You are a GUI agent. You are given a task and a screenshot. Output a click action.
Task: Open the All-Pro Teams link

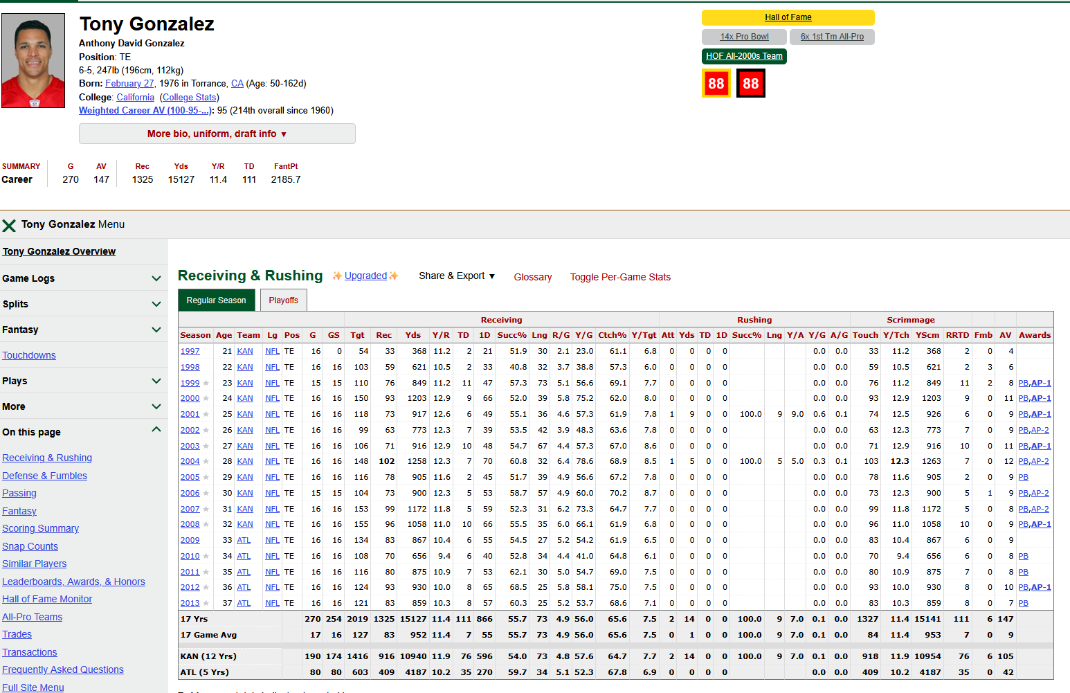pos(32,617)
